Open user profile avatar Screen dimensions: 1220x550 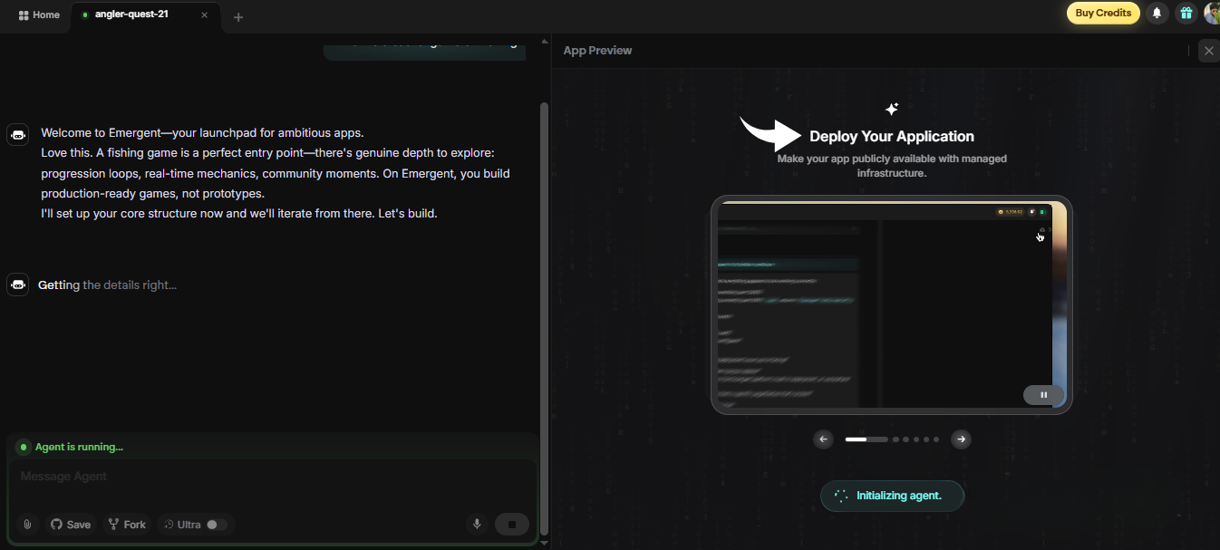click(1212, 13)
